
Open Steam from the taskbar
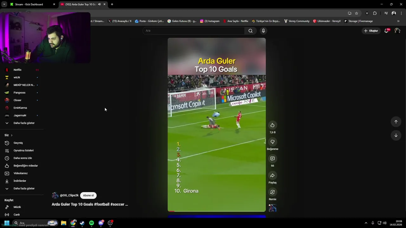pyautogui.click(x=82, y=223)
